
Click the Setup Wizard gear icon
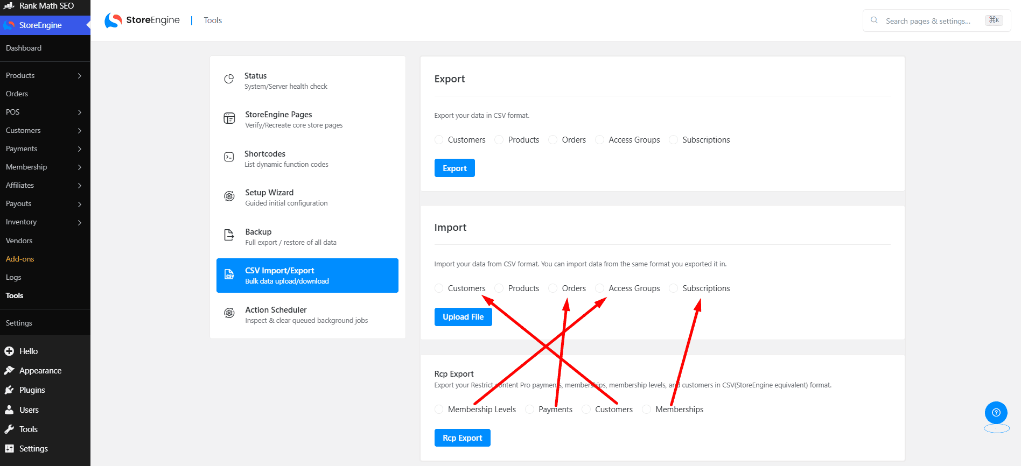point(229,196)
